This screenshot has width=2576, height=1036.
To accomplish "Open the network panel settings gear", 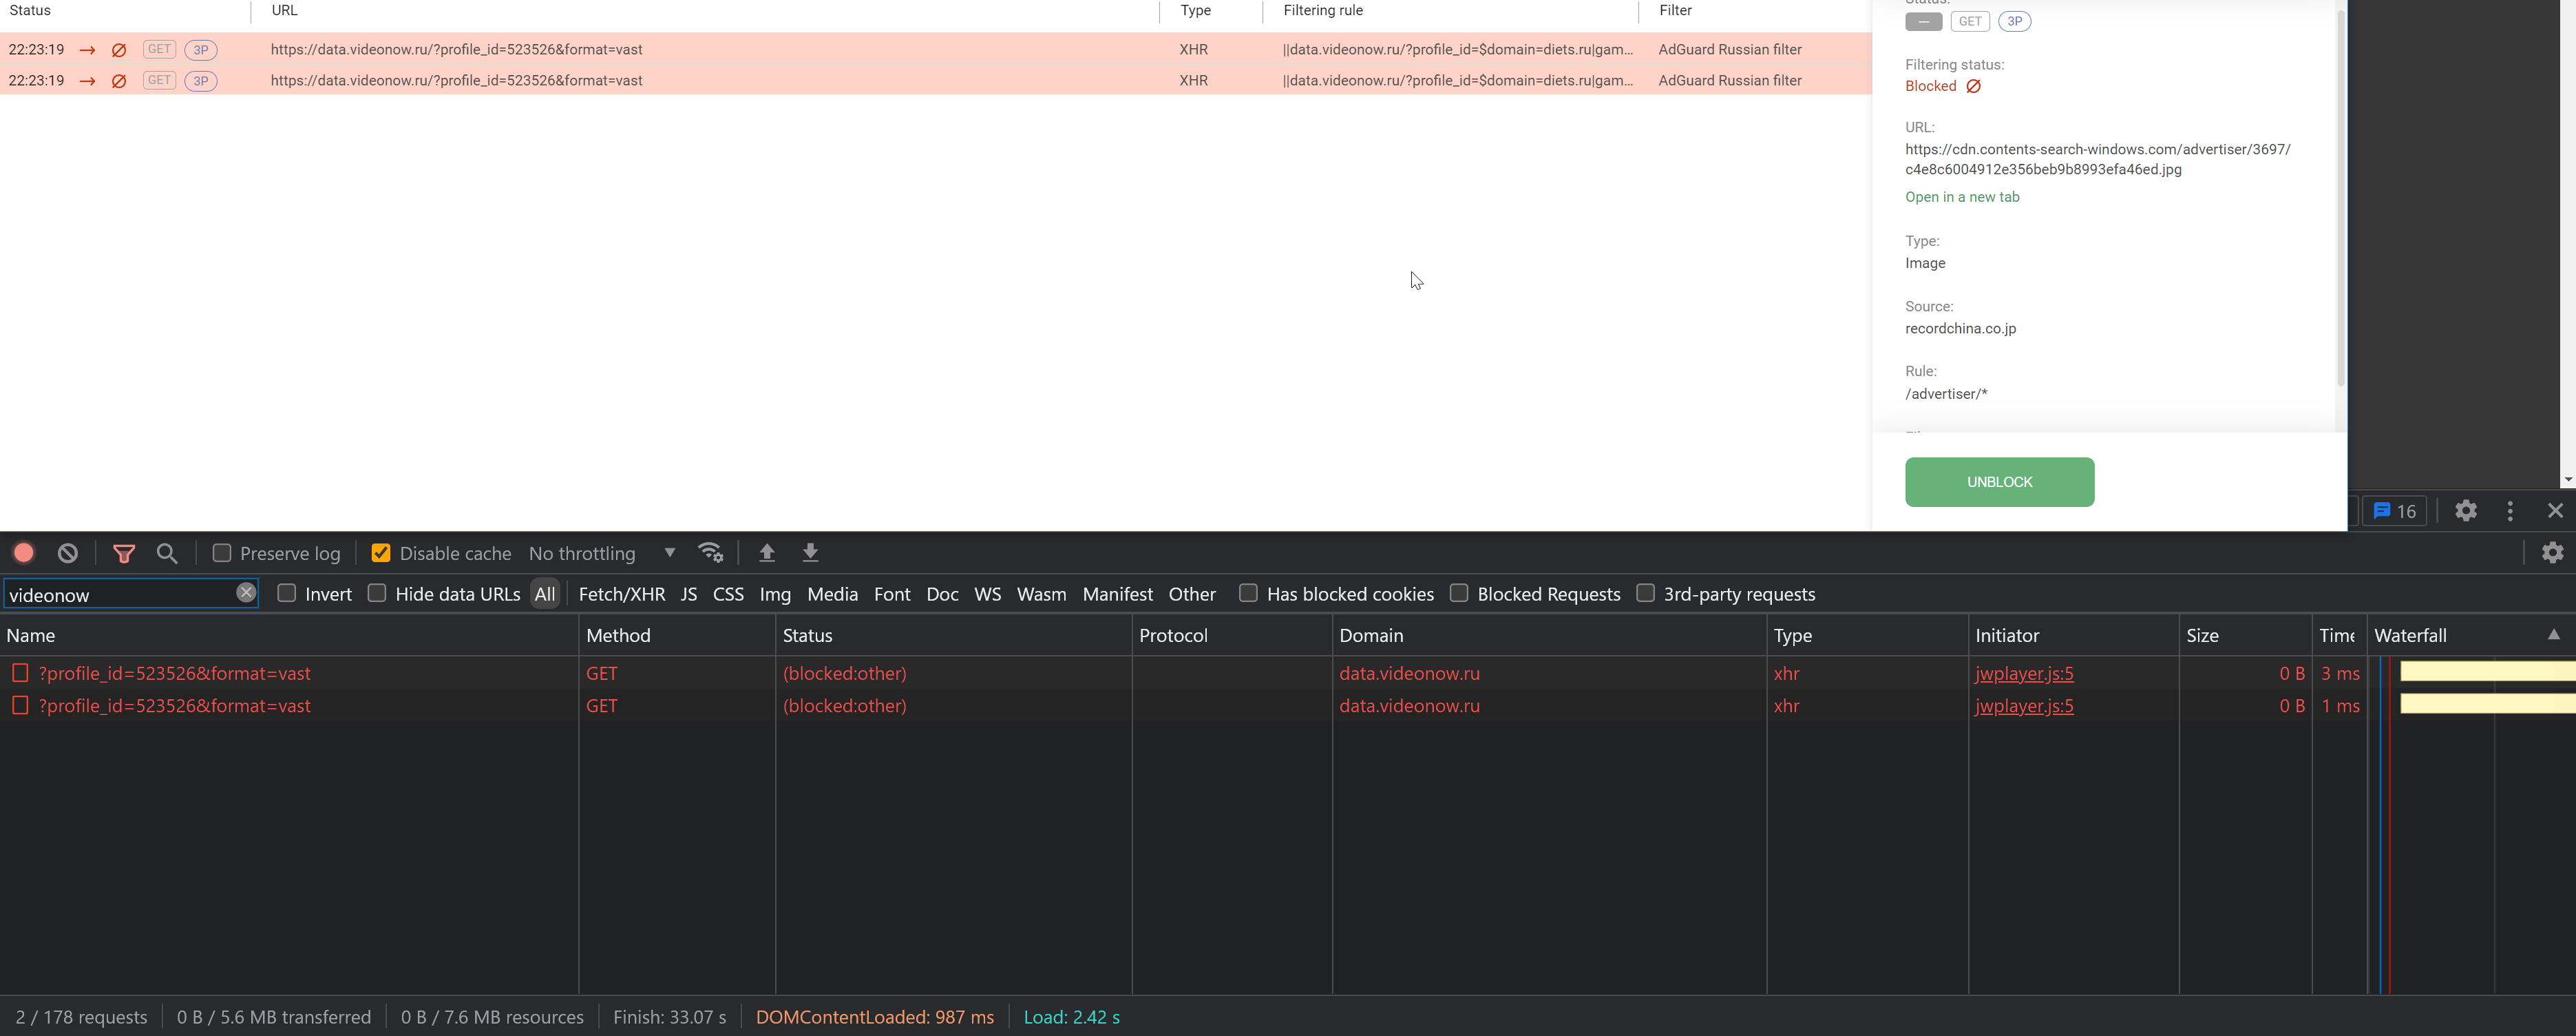I will coord(2552,552).
